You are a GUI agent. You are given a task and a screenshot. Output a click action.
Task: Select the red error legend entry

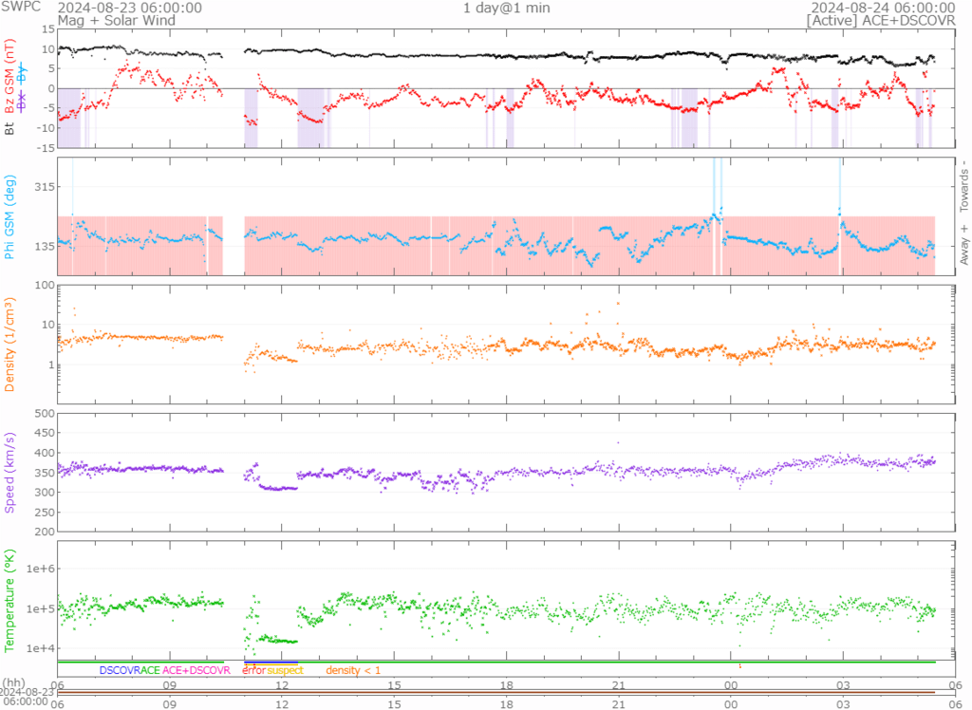click(x=253, y=670)
